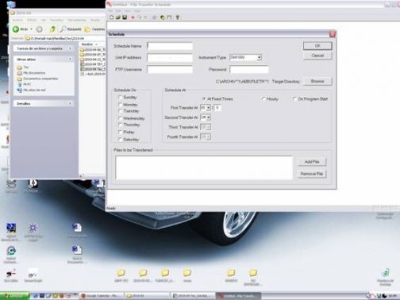
Task: Click the Password field
Action: [249, 69]
